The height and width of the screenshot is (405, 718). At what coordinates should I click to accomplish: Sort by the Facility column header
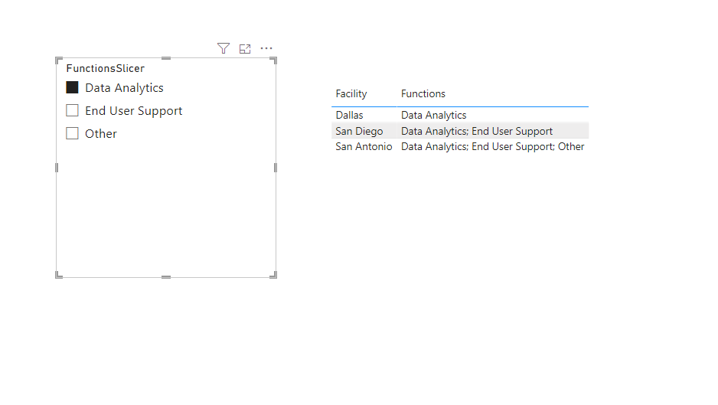351,94
